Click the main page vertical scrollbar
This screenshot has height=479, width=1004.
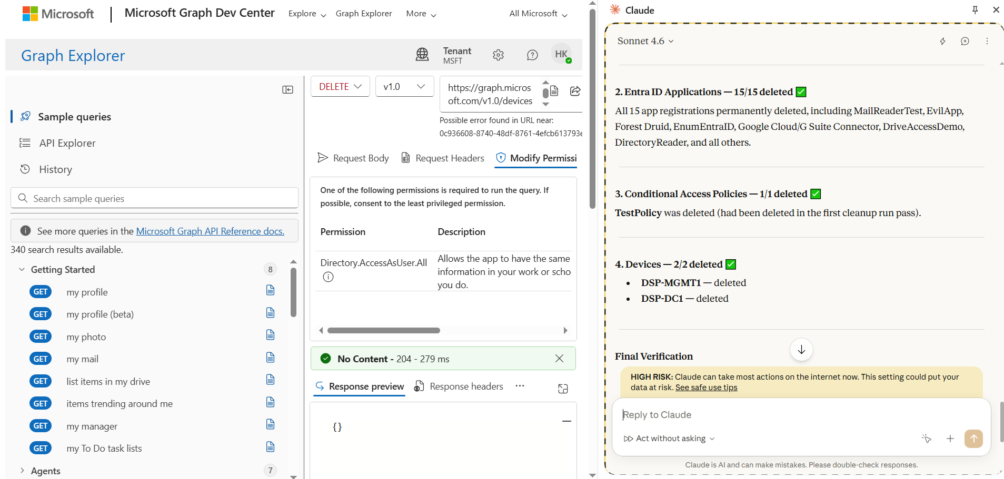(x=592, y=109)
